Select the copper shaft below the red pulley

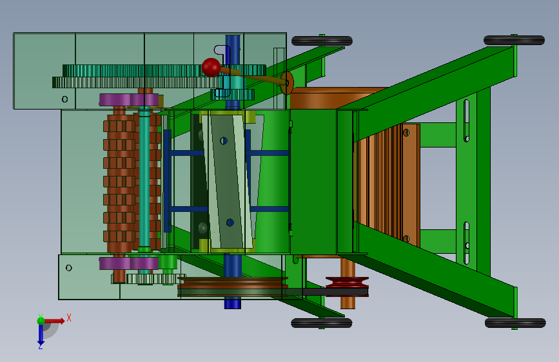click(x=348, y=303)
